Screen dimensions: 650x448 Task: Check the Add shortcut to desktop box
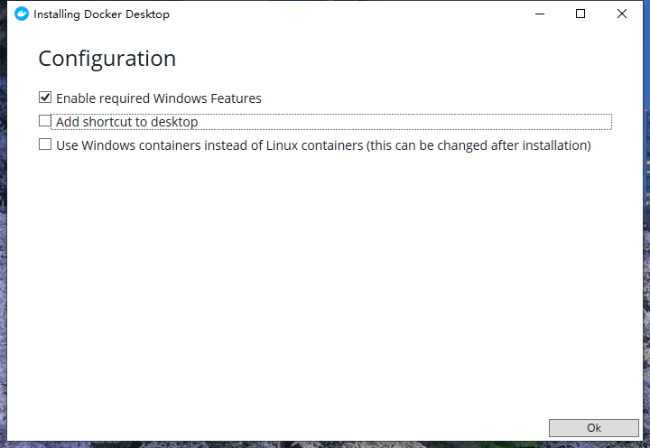coord(45,121)
